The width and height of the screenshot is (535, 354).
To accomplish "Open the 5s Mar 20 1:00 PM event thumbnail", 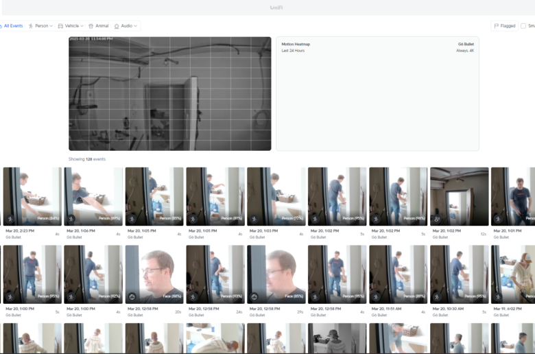I will (x=32, y=274).
